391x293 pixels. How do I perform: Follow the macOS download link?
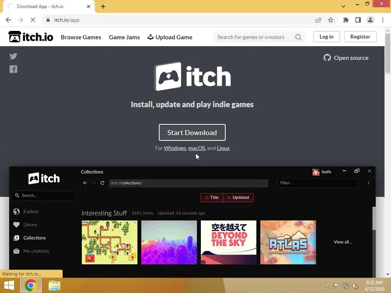(x=197, y=148)
